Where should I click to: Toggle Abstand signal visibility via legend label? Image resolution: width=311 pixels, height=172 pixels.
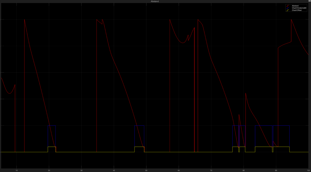coord(295,6)
